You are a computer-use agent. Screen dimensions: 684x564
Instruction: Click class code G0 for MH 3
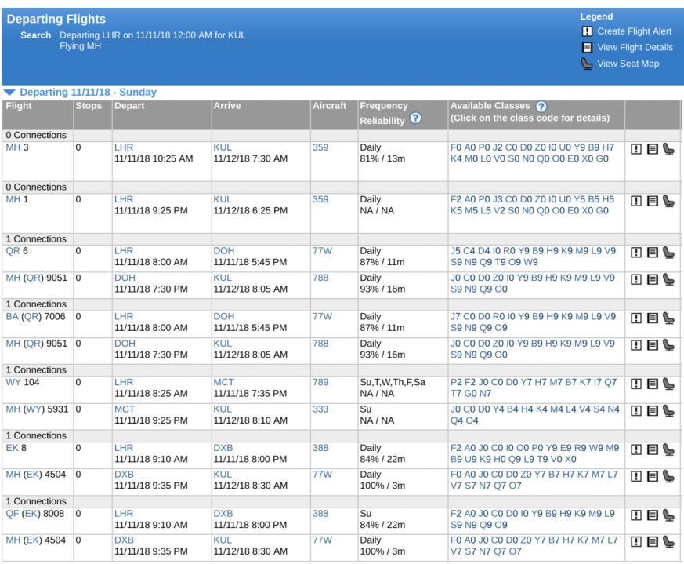pos(602,158)
